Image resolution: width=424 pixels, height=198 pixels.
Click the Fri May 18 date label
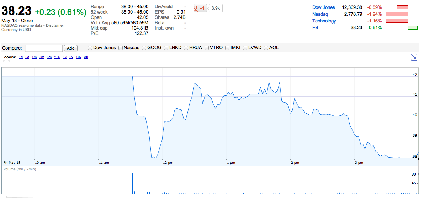[12, 163]
